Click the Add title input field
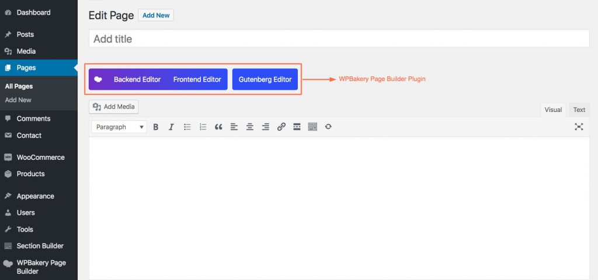Screen dimensions: 598x280 (x=339, y=39)
